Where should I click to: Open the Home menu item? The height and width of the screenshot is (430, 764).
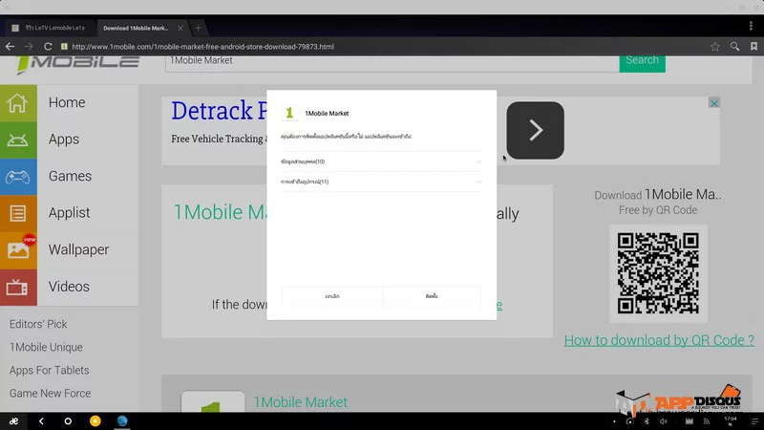67,102
